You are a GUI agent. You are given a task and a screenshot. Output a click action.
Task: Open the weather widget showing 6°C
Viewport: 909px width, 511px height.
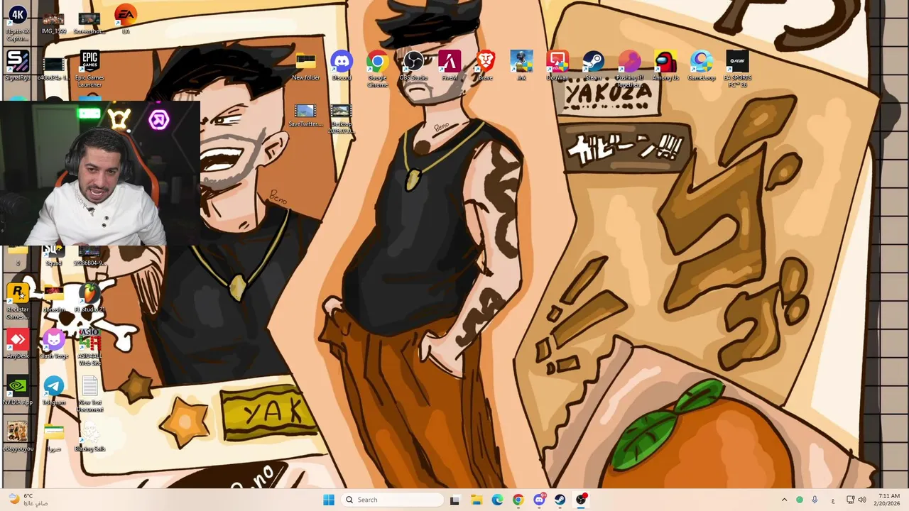27,500
